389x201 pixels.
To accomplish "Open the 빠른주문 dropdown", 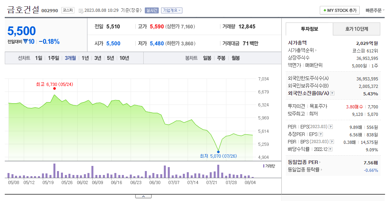I will [x=375, y=10].
